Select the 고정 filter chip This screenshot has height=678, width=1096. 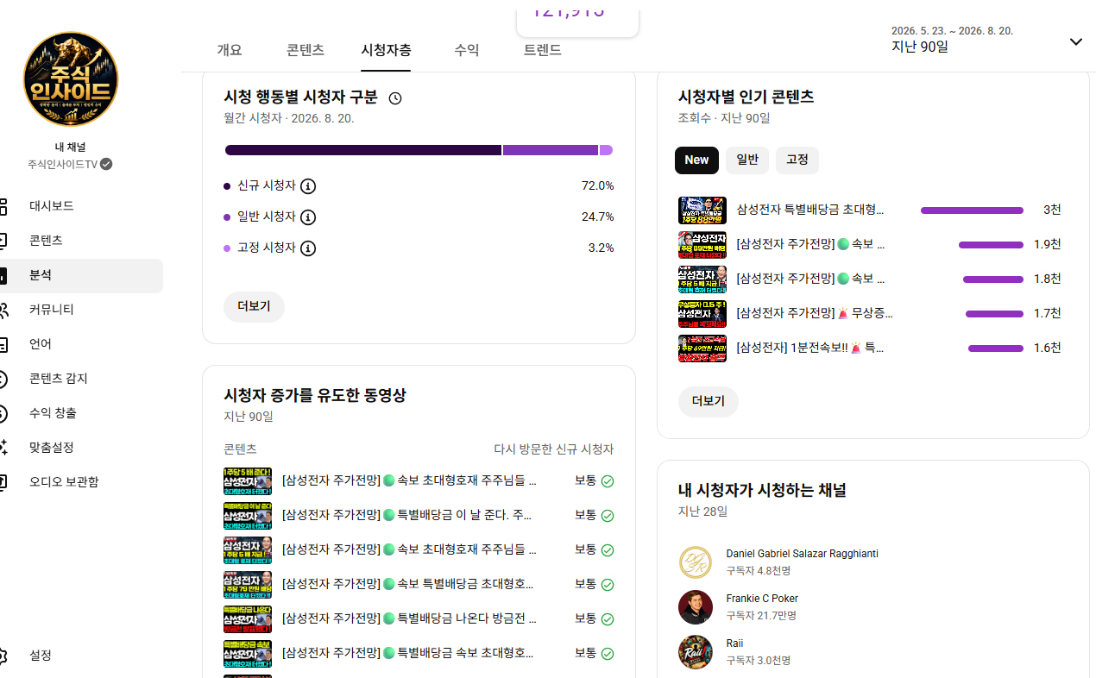[797, 160]
